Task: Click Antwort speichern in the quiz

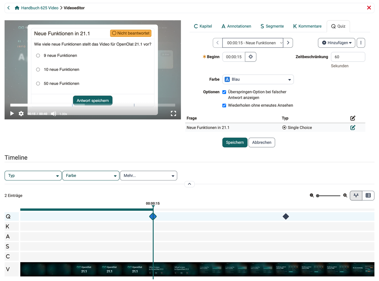Action: [93, 100]
